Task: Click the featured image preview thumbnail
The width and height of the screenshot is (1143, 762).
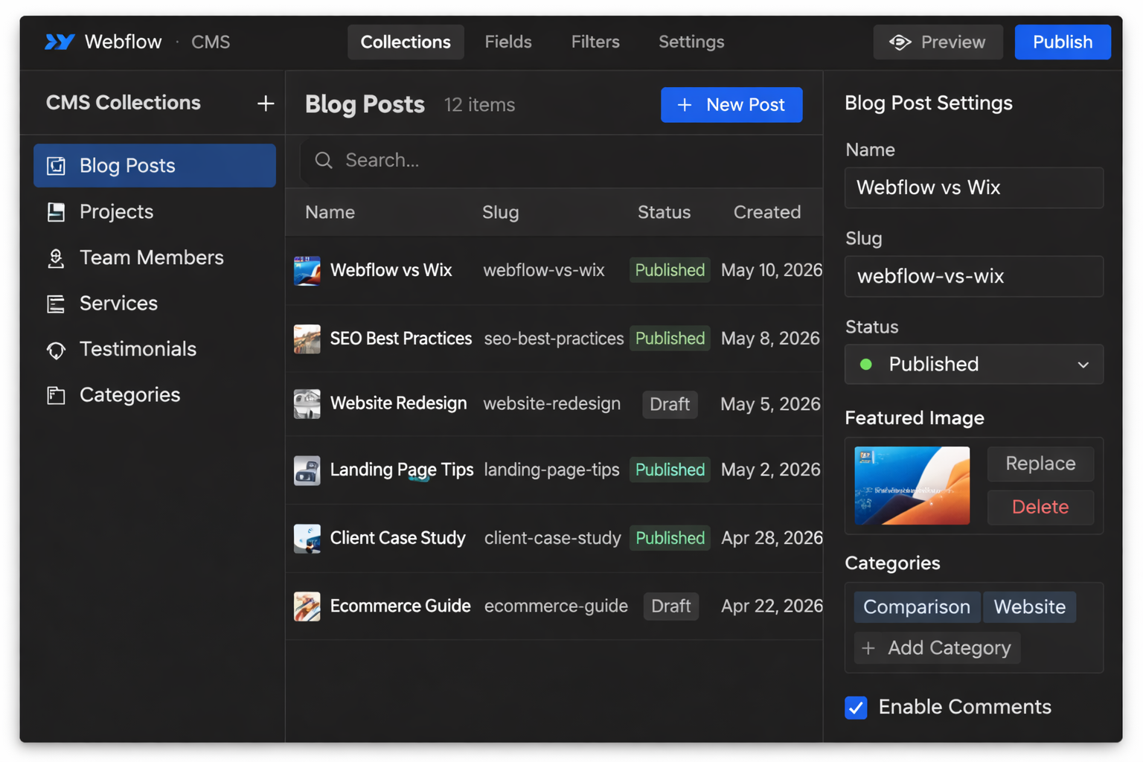Action: pos(912,485)
